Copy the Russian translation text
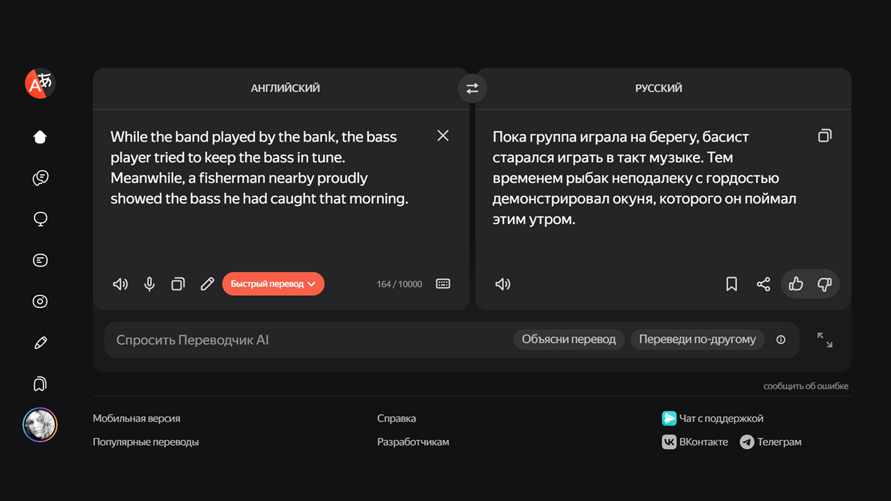 824,136
